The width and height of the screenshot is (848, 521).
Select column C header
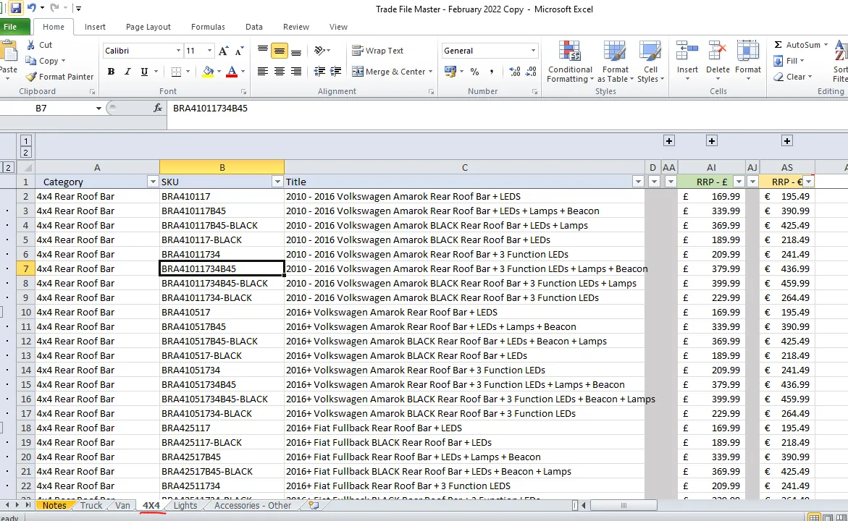(465, 168)
